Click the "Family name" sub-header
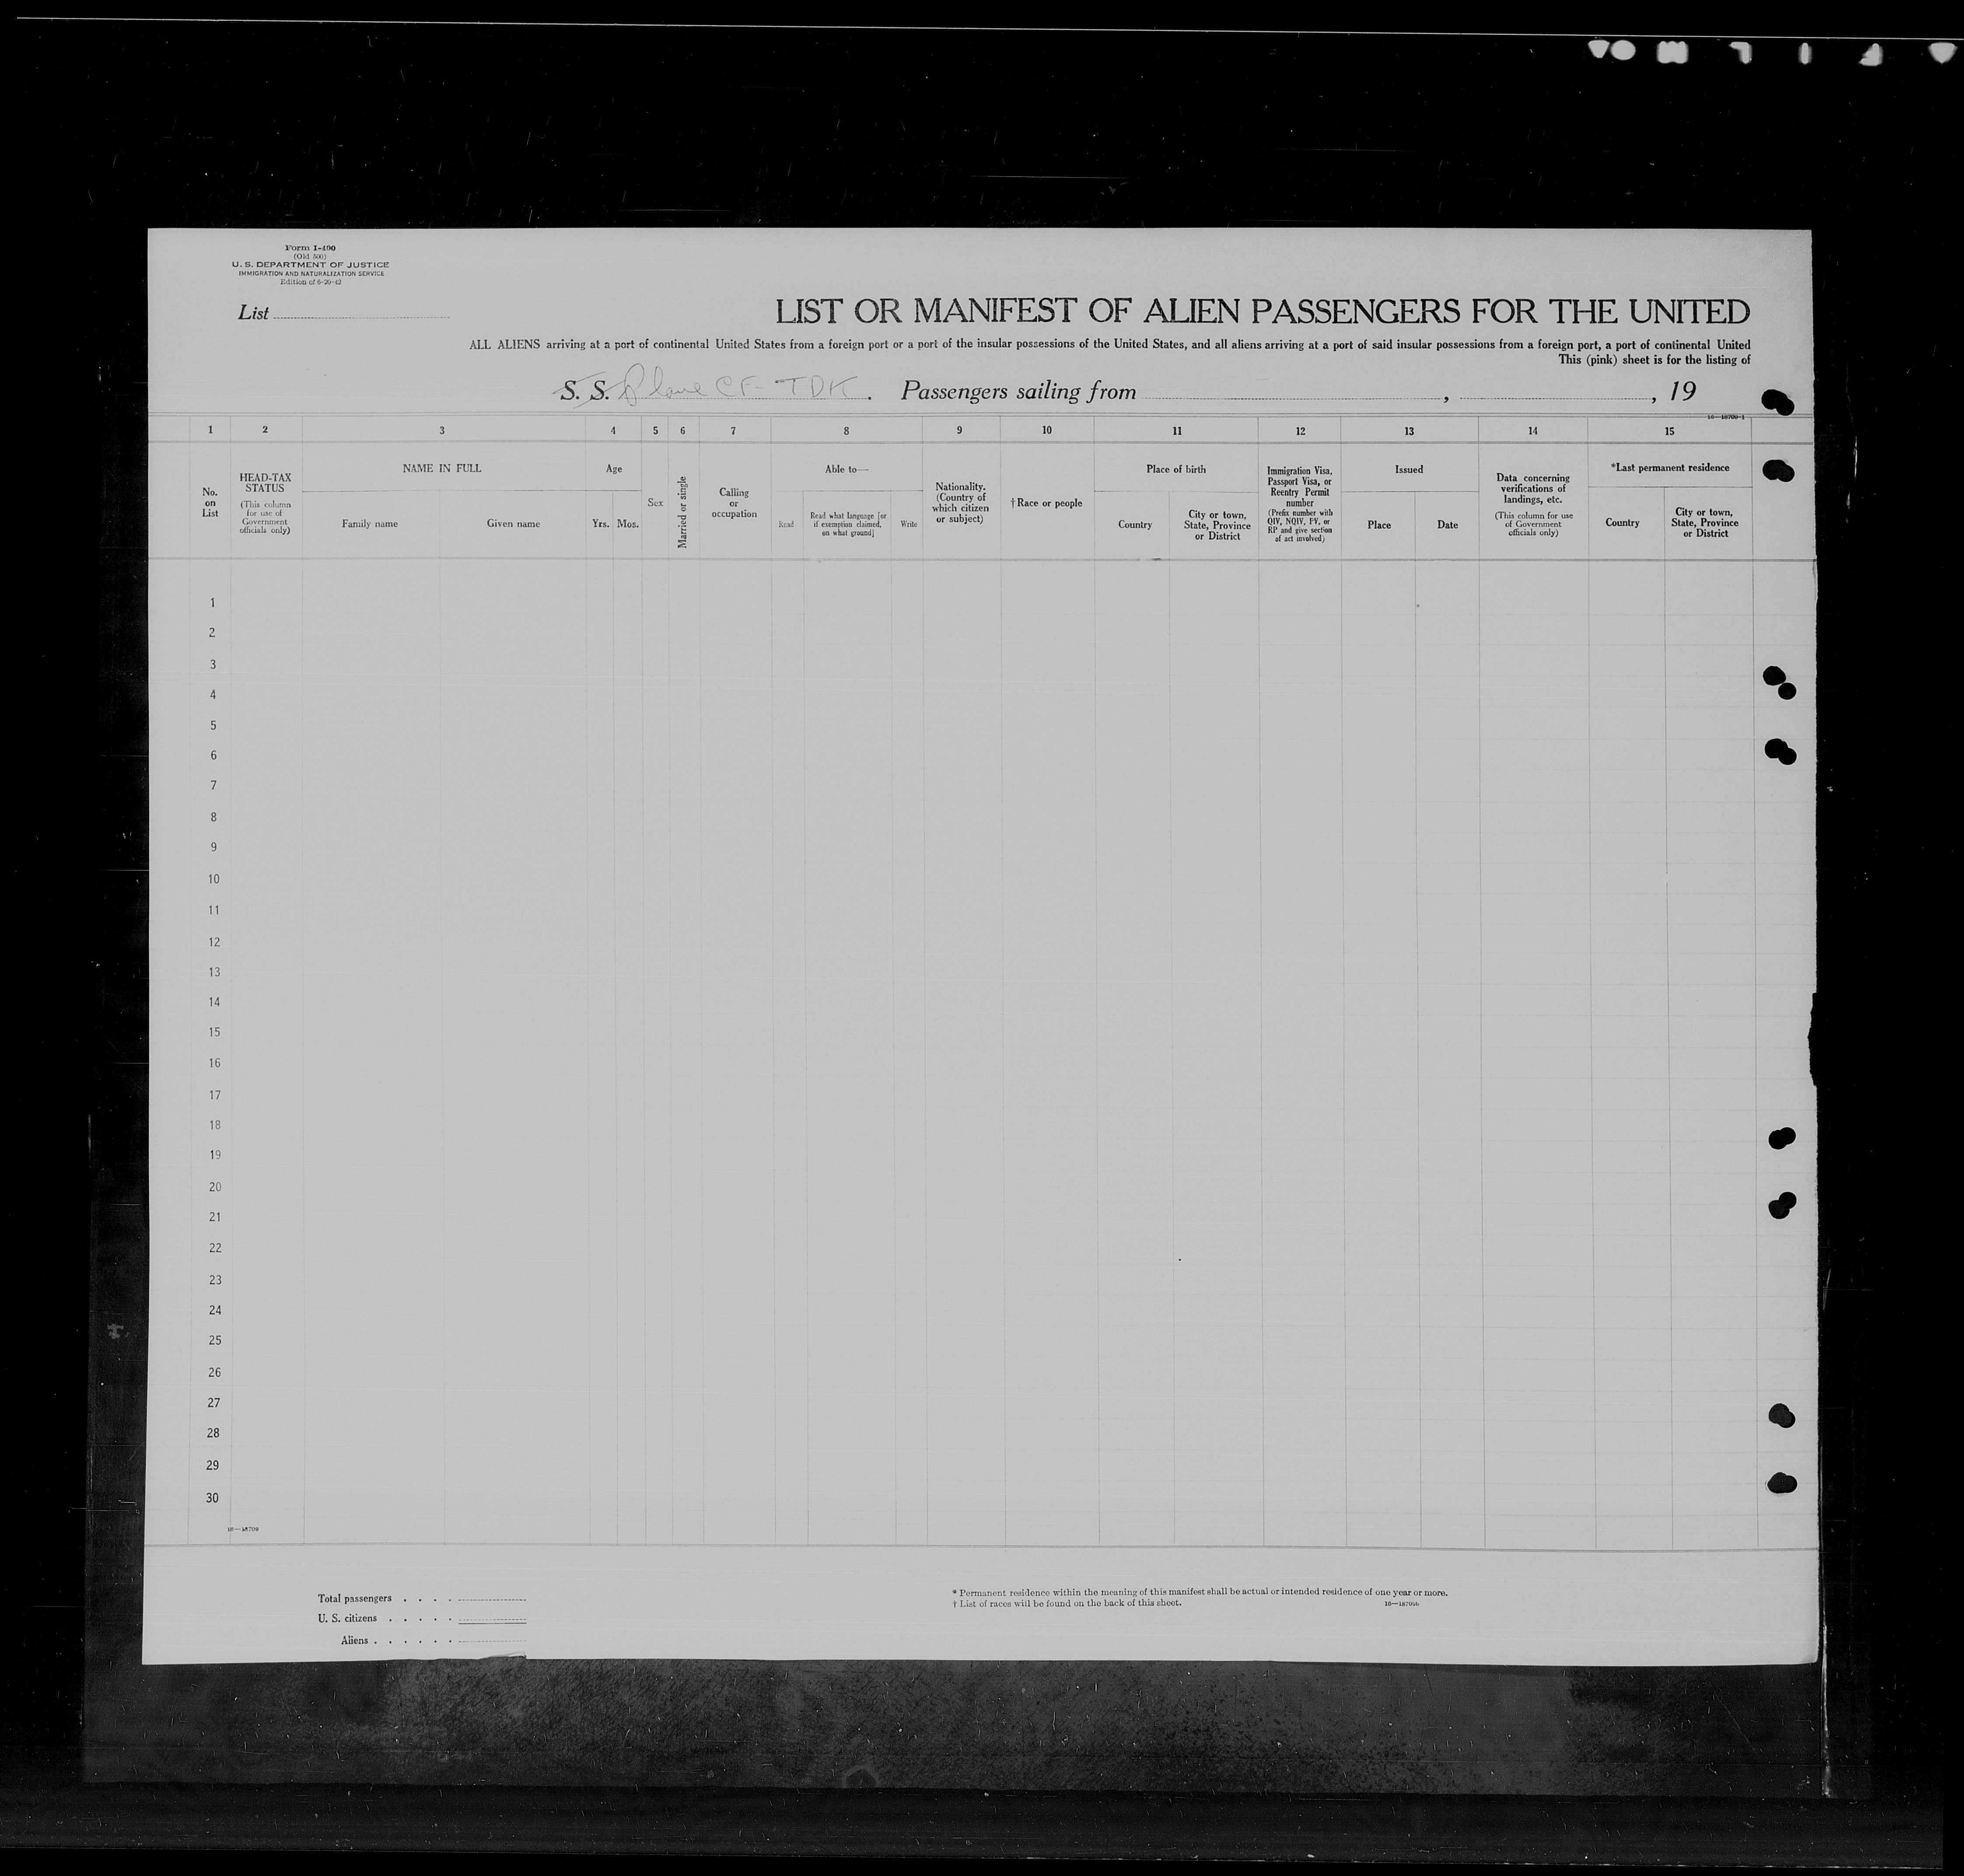The width and height of the screenshot is (1964, 1876). click(369, 524)
